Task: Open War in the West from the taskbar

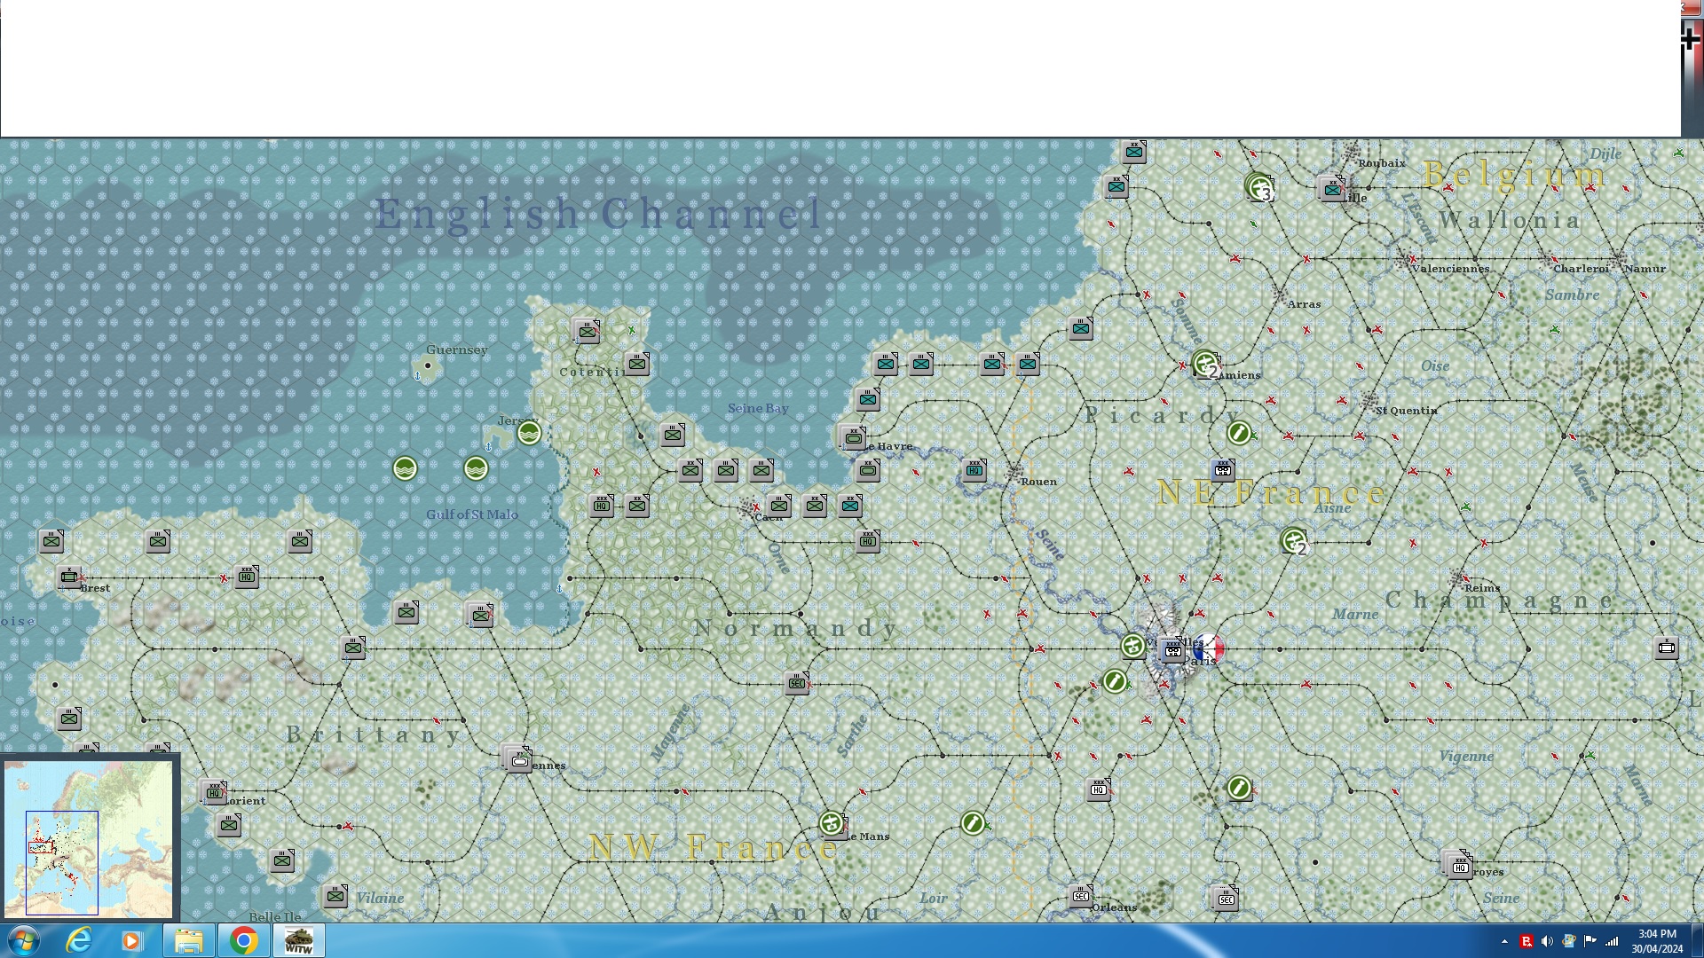Action: 298,939
